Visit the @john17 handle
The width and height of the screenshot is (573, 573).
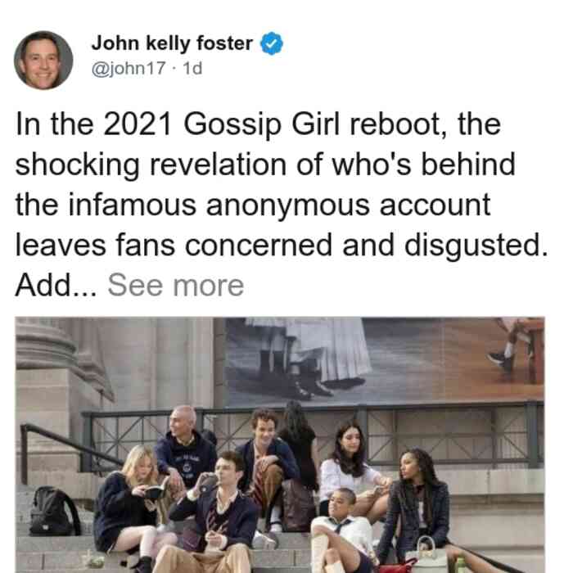pos(129,68)
